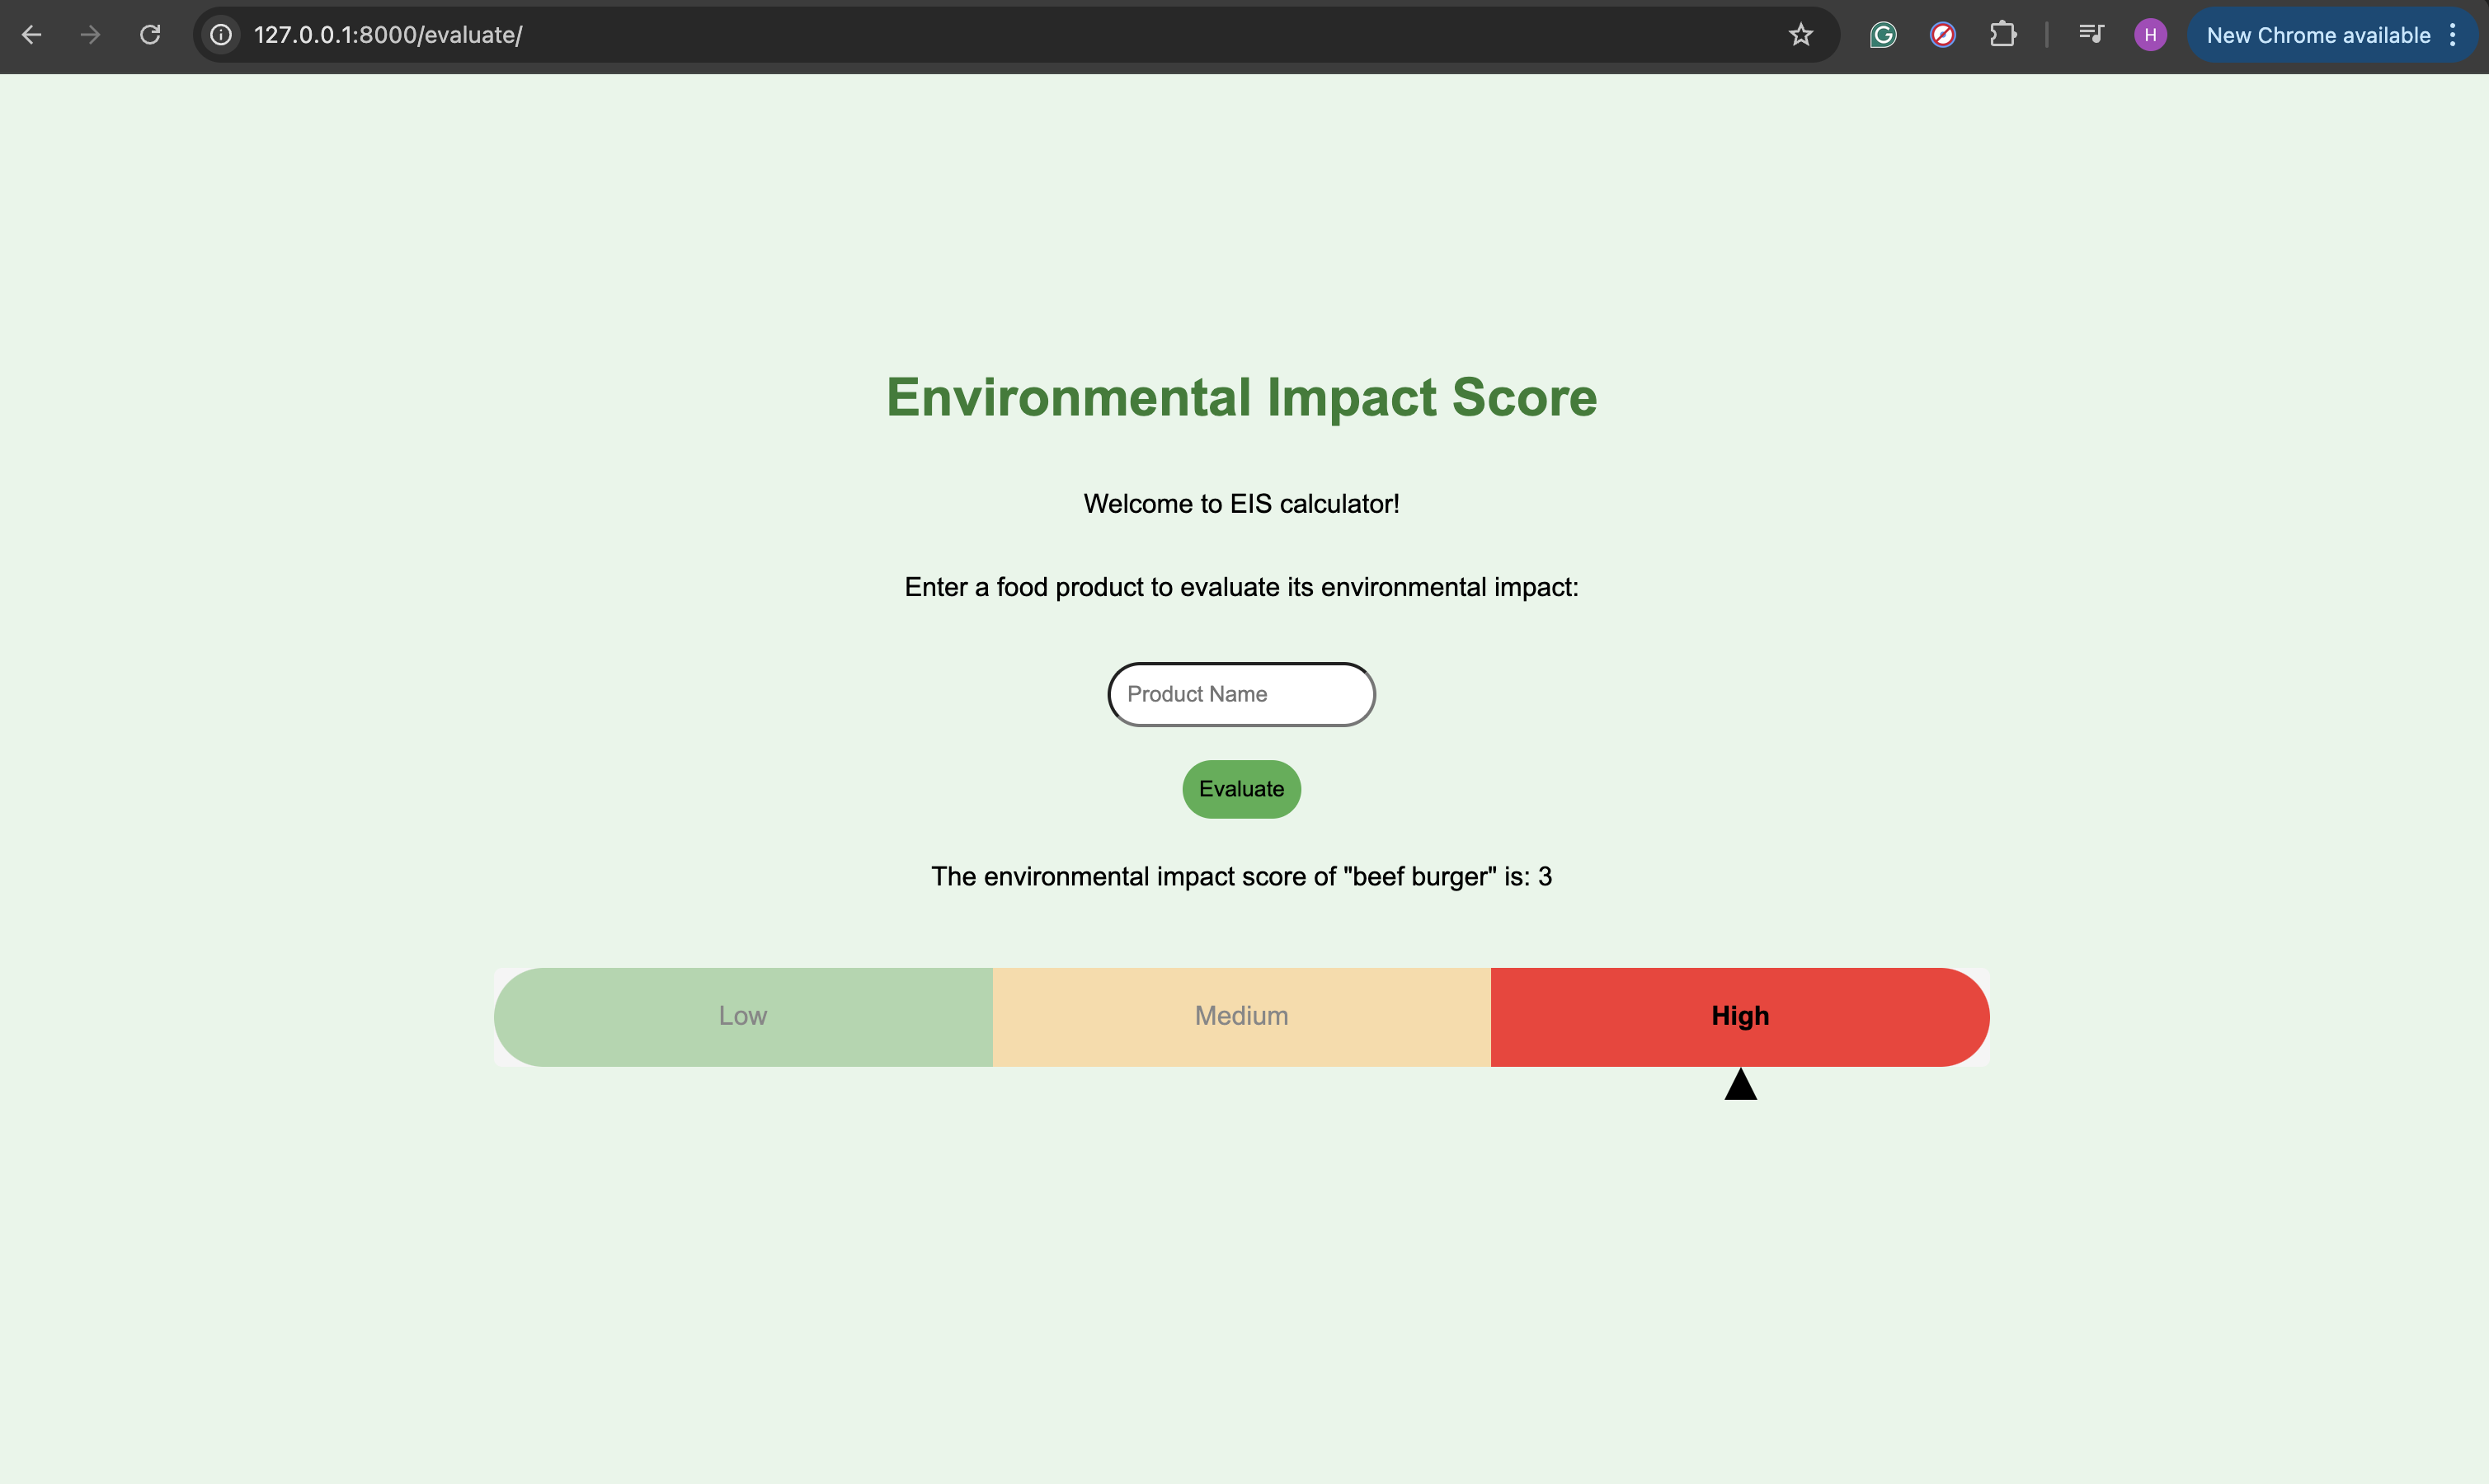Click the New Chrome available button
Image resolution: width=2489 pixels, height=1484 pixels.
pos(2317,35)
